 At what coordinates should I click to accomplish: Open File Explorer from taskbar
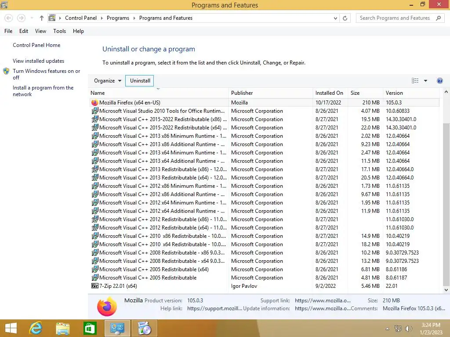tap(62, 328)
